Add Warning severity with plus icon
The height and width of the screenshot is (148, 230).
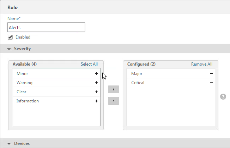click(x=97, y=83)
